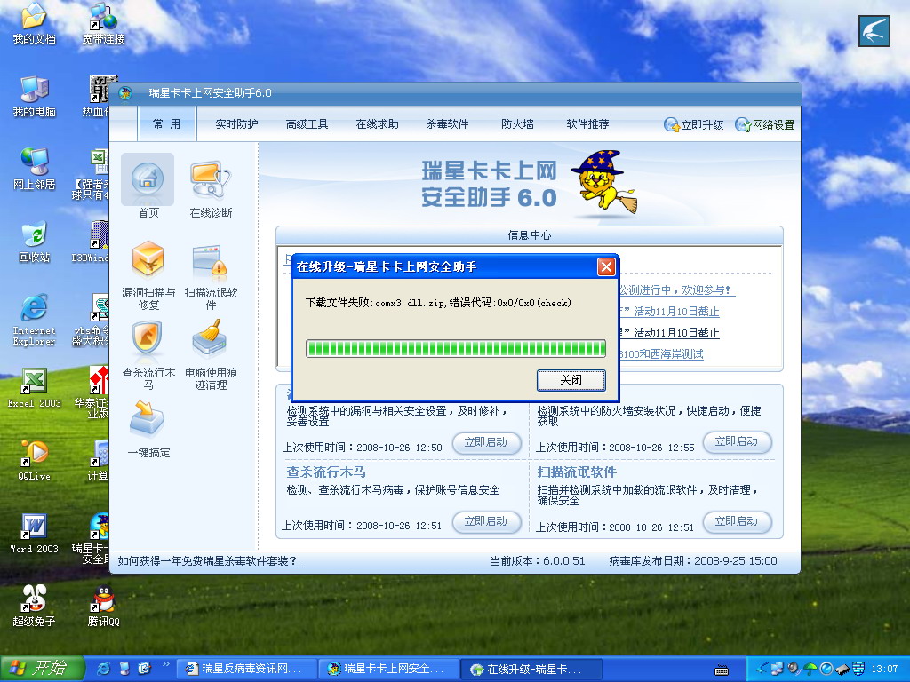Open 我的文档 desktop icon

click(x=35, y=24)
